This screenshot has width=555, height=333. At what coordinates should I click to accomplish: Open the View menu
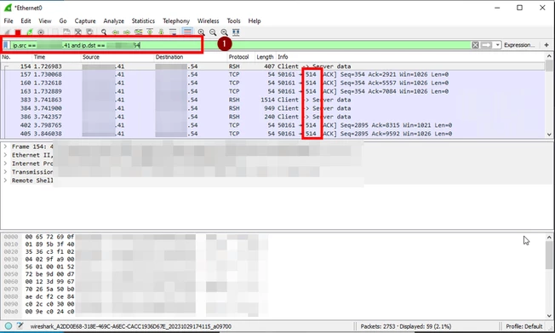45,21
